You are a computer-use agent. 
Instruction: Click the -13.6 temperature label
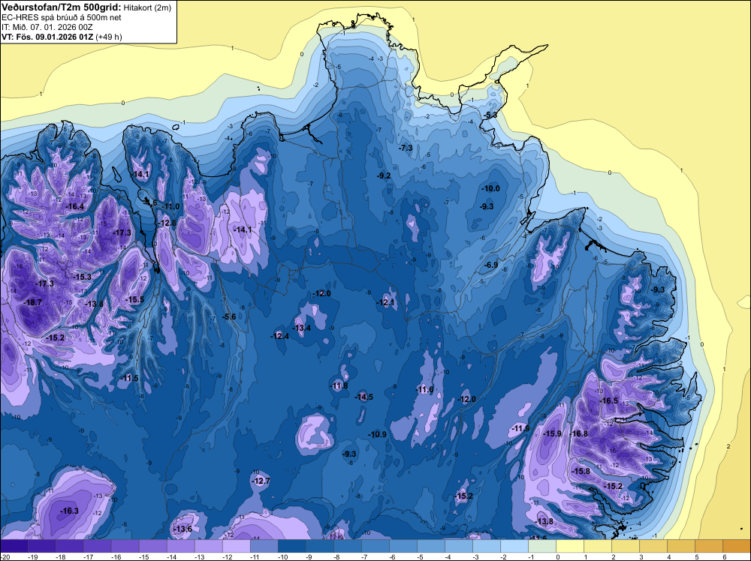click(x=183, y=529)
